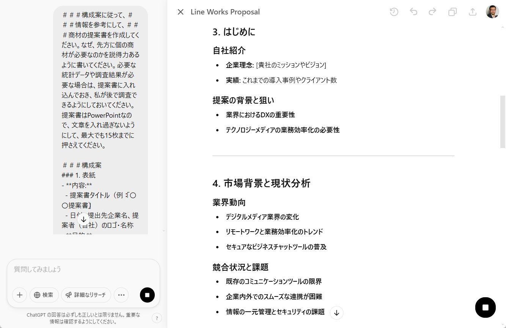Open the user profile avatar menu
The width and height of the screenshot is (506, 328).
[x=492, y=12]
